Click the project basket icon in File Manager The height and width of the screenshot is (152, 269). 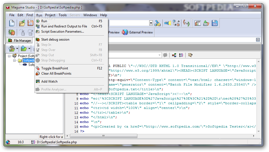click(12, 49)
